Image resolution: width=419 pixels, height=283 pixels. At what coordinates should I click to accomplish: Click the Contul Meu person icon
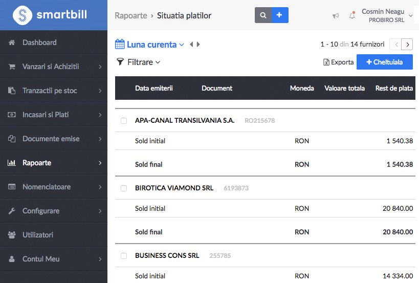pos(11,259)
